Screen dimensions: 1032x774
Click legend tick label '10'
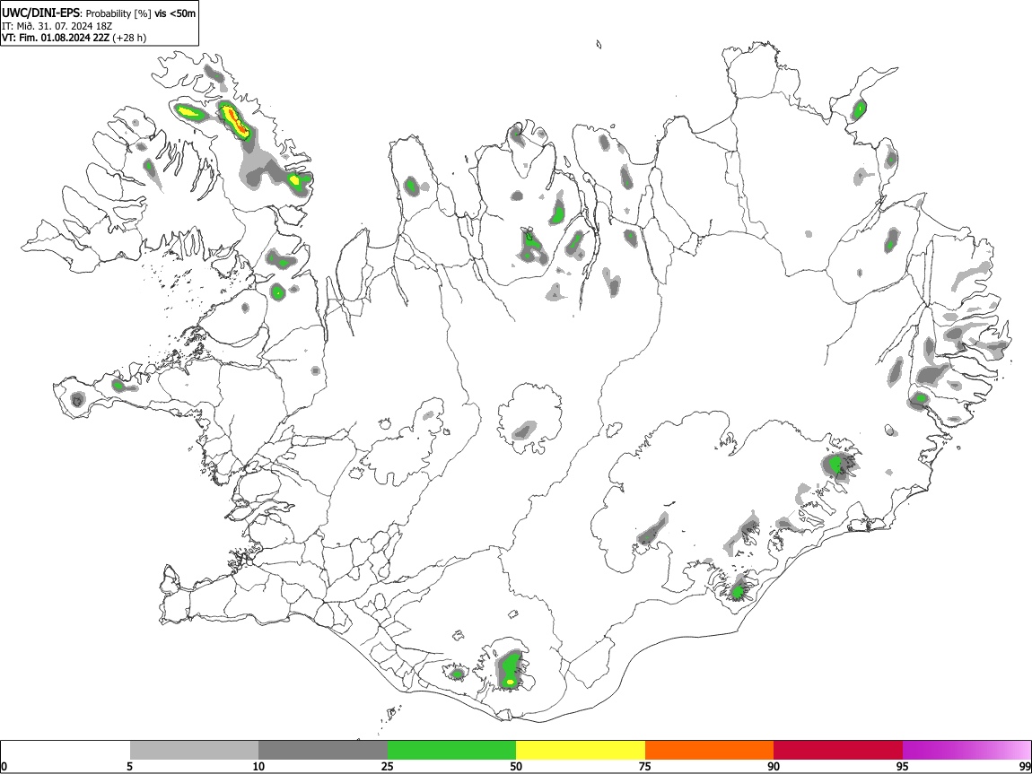click(258, 766)
